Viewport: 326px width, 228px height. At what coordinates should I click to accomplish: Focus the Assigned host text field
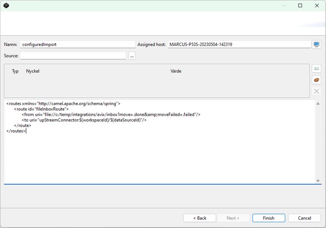(x=239, y=44)
